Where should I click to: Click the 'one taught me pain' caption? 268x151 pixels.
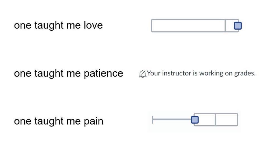59,121
